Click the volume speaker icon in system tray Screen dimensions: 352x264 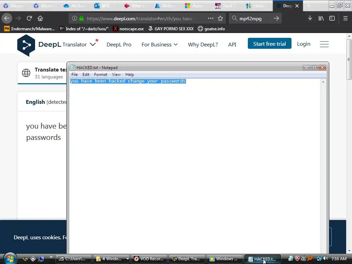325,258
